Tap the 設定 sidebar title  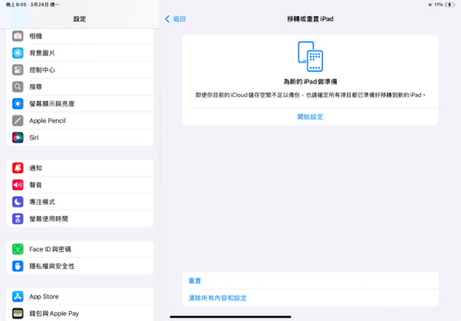tap(80, 19)
